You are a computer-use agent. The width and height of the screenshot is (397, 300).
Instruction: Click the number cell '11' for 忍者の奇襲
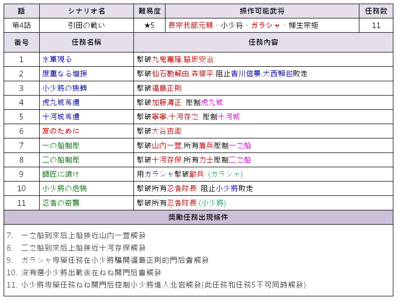coord(22,203)
